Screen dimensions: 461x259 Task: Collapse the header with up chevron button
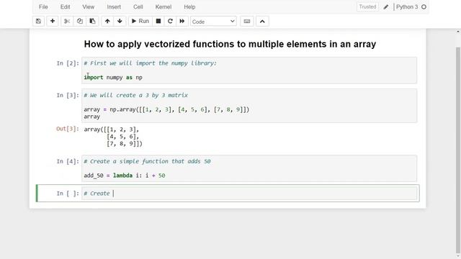[x=262, y=21]
